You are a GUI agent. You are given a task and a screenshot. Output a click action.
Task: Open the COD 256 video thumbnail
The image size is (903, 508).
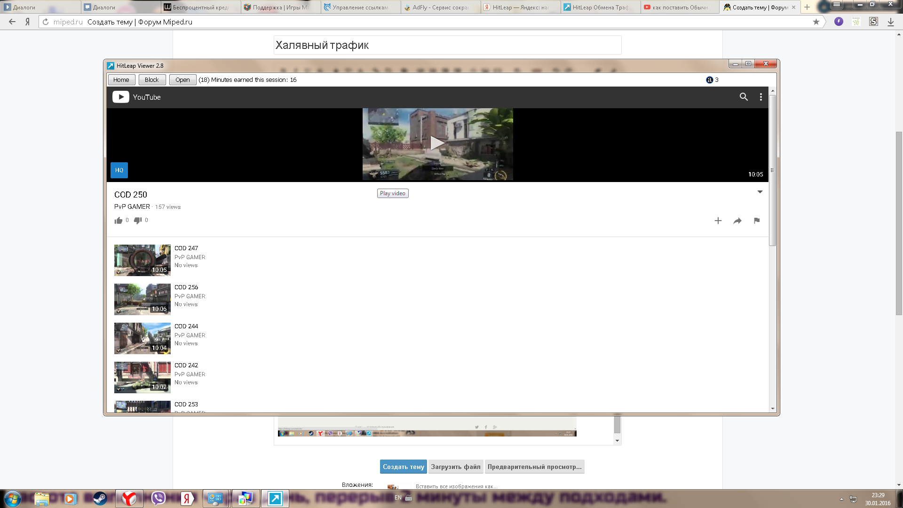143,299
